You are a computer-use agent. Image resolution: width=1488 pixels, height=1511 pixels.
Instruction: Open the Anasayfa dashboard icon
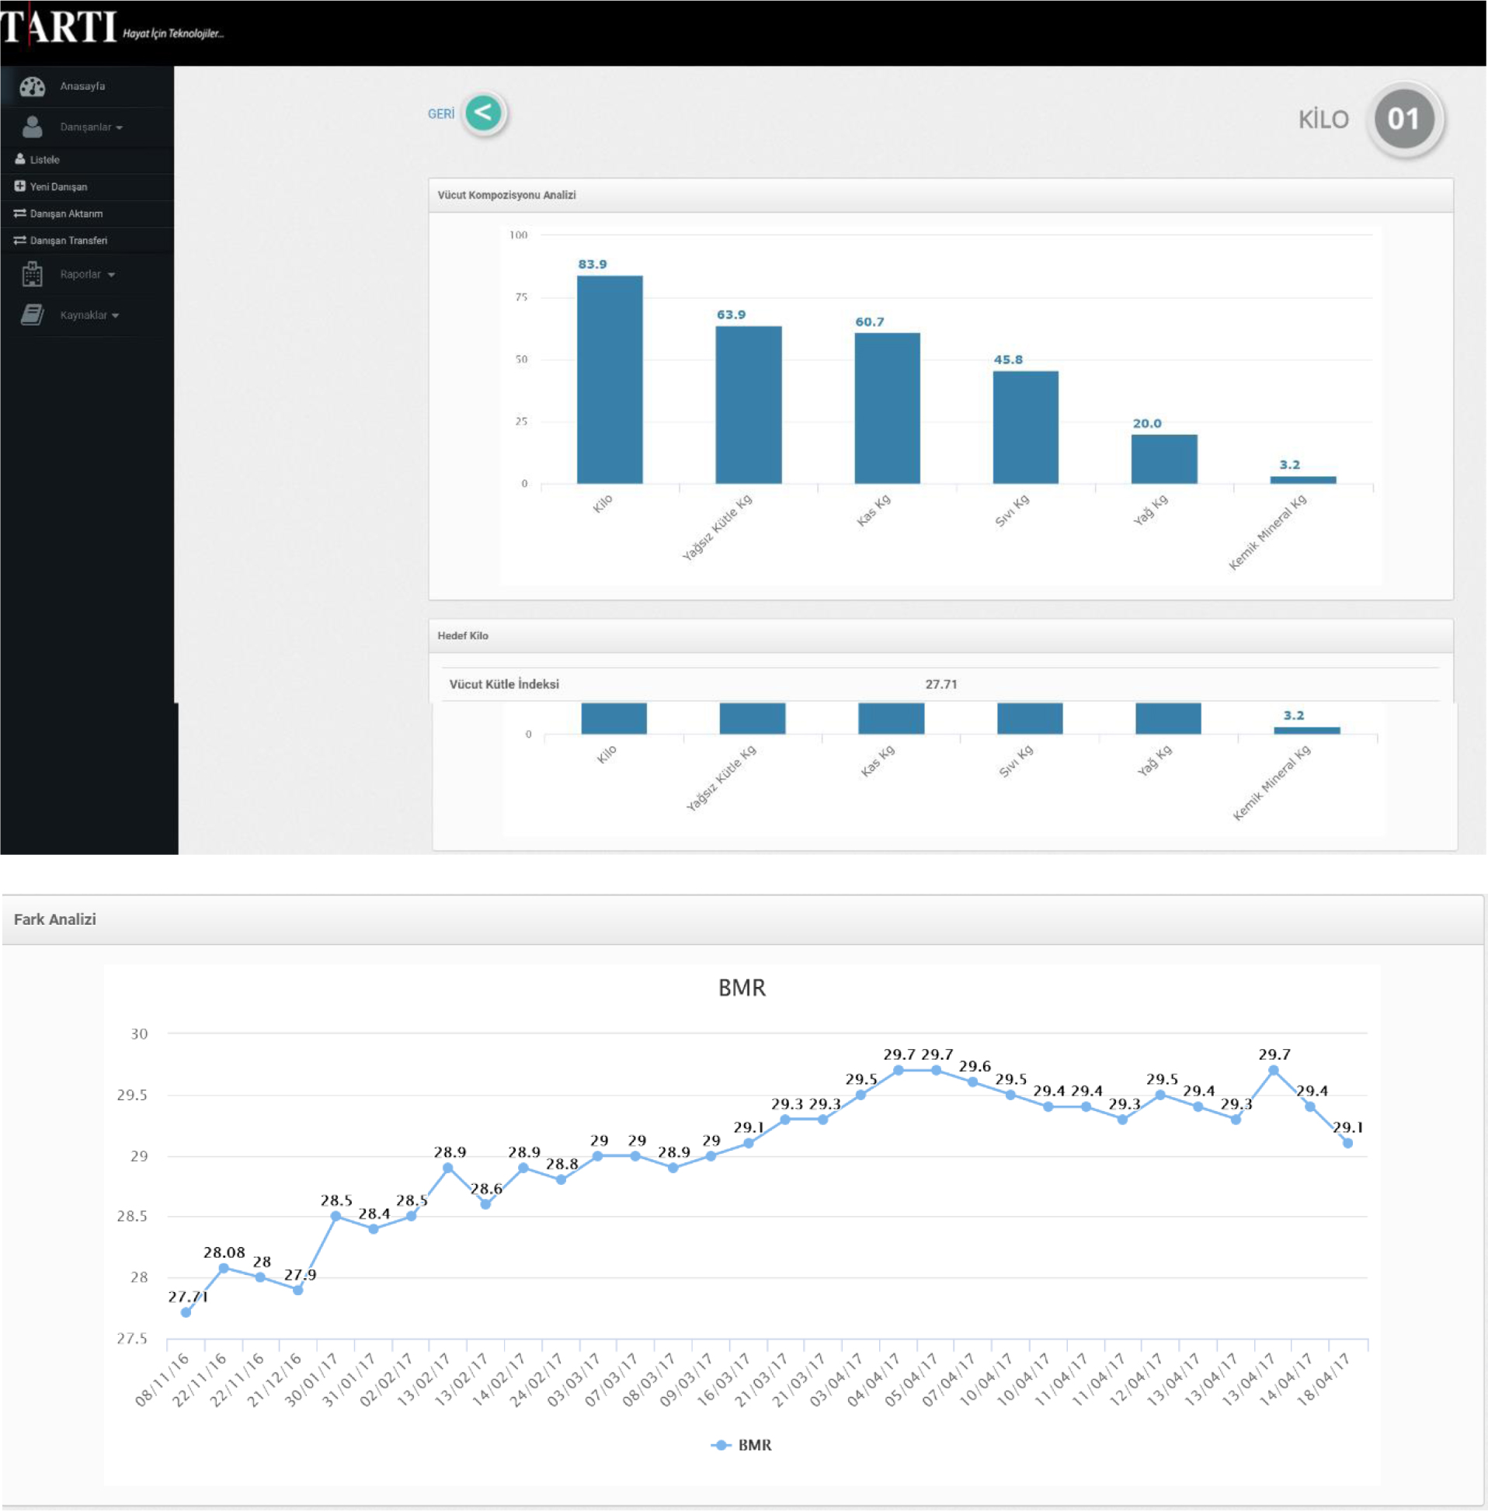(x=32, y=87)
